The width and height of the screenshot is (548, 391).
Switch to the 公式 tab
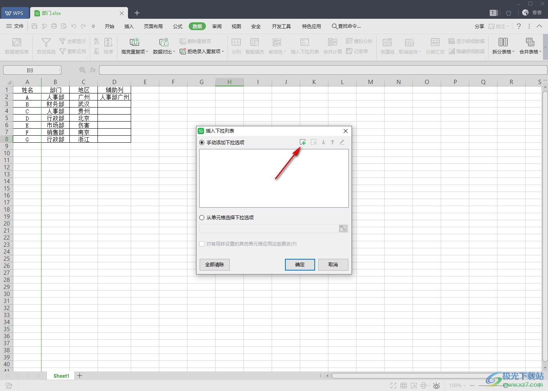(178, 26)
